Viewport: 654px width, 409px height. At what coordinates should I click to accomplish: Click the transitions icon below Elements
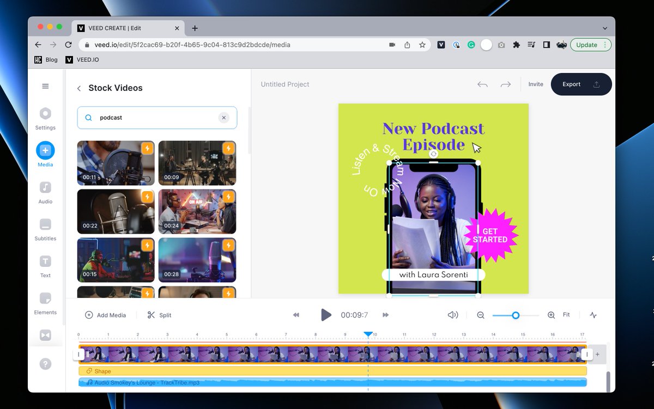click(x=45, y=335)
